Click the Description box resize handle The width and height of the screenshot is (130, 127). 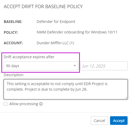[126, 98]
